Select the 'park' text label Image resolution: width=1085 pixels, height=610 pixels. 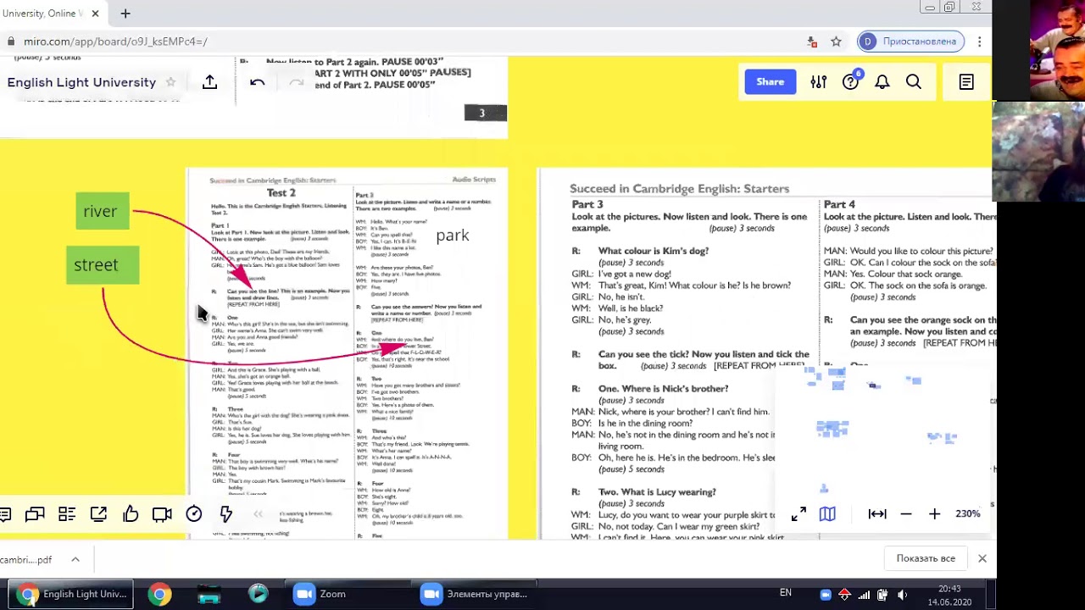pyautogui.click(x=452, y=236)
